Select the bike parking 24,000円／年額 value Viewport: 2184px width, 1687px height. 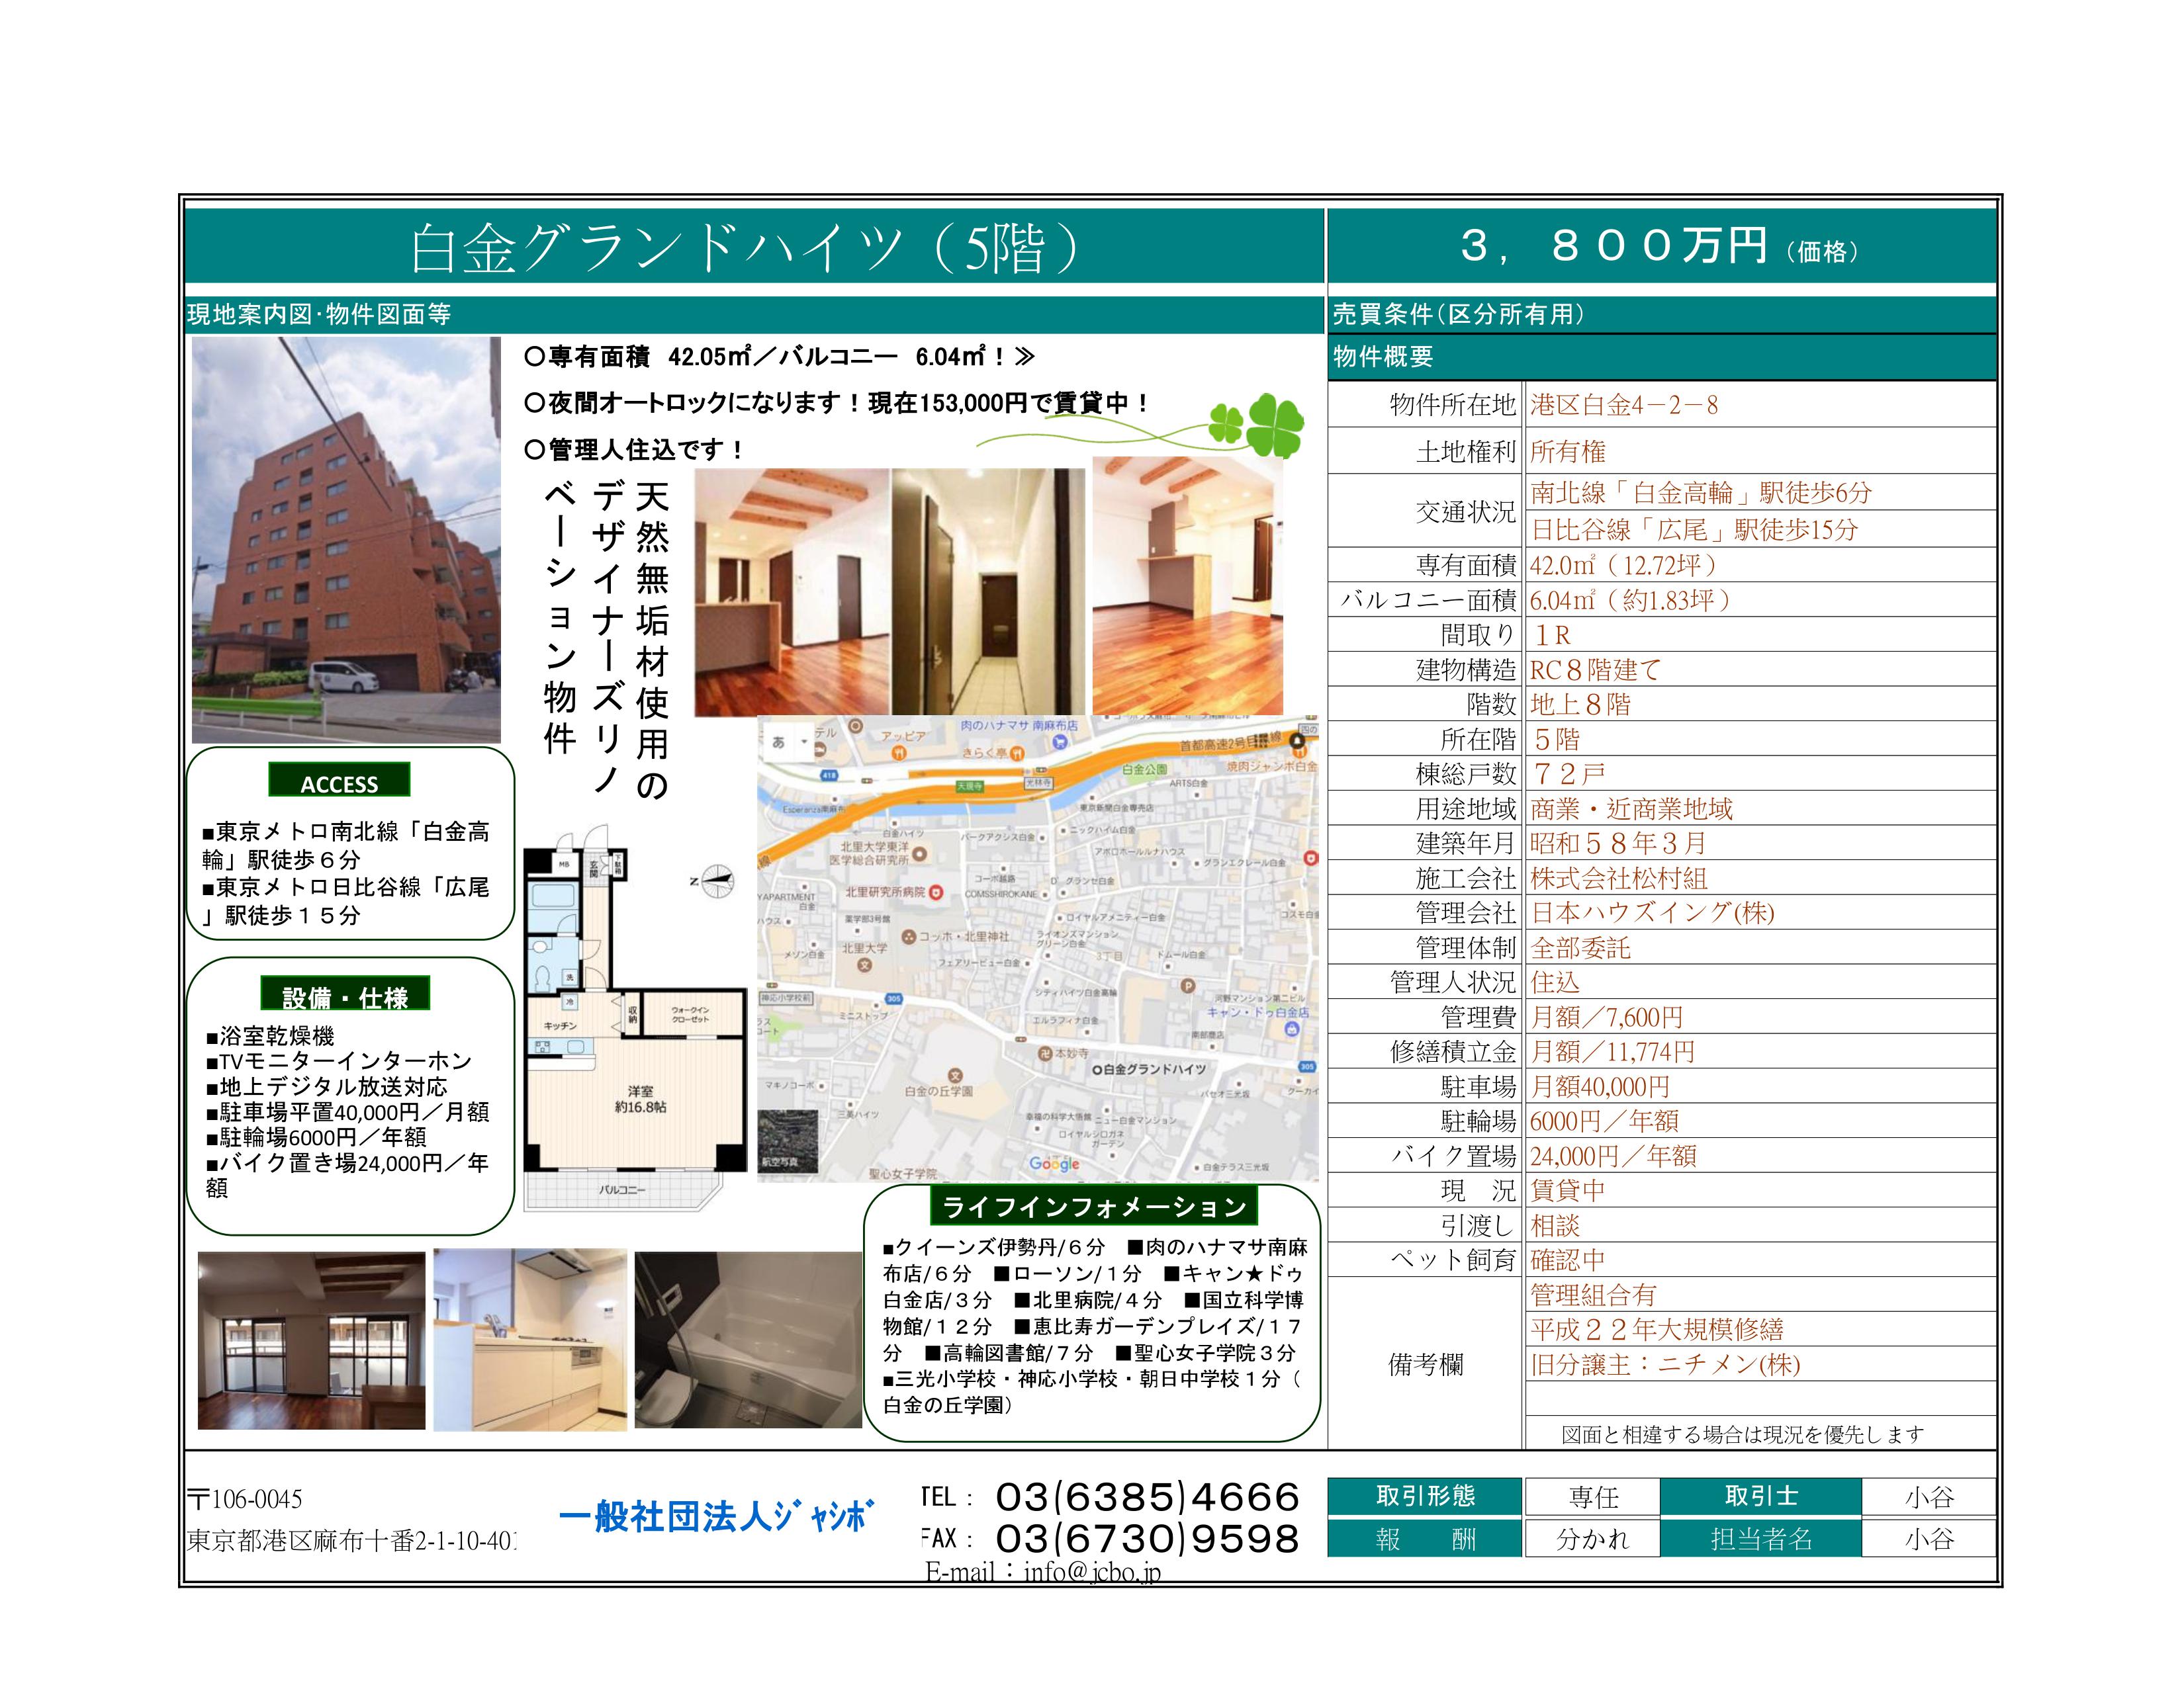click(1613, 1156)
